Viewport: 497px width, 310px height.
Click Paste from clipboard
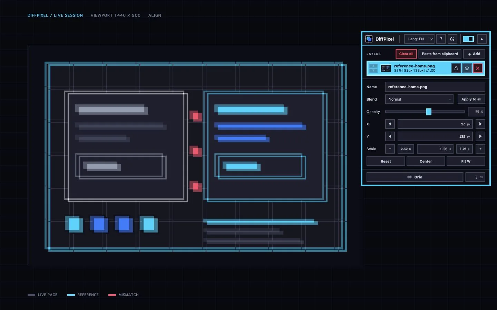[440, 54]
